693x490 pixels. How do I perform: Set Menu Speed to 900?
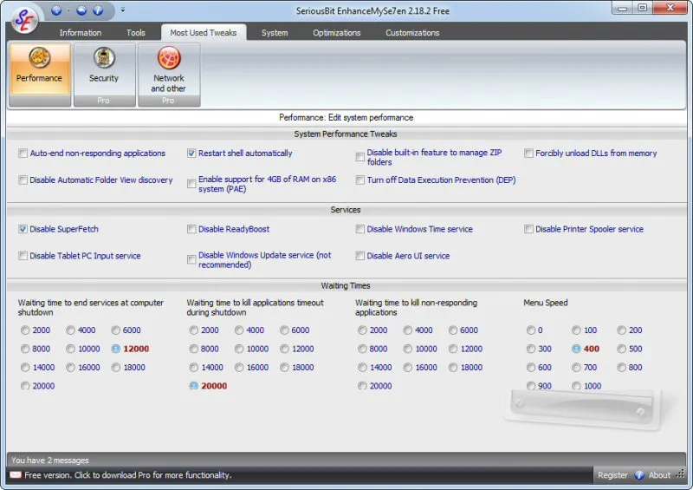pyautogui.click(x=531, y=386)
